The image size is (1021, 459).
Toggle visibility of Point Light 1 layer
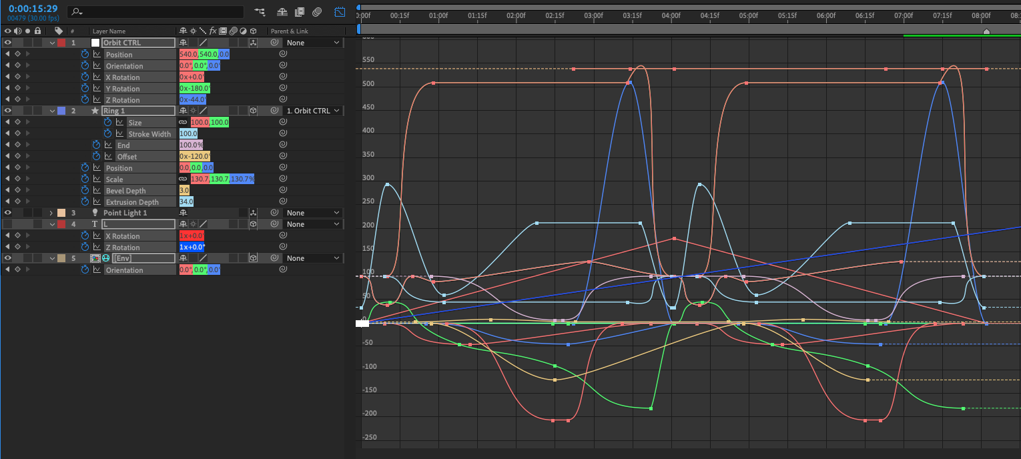coord(8,213)
